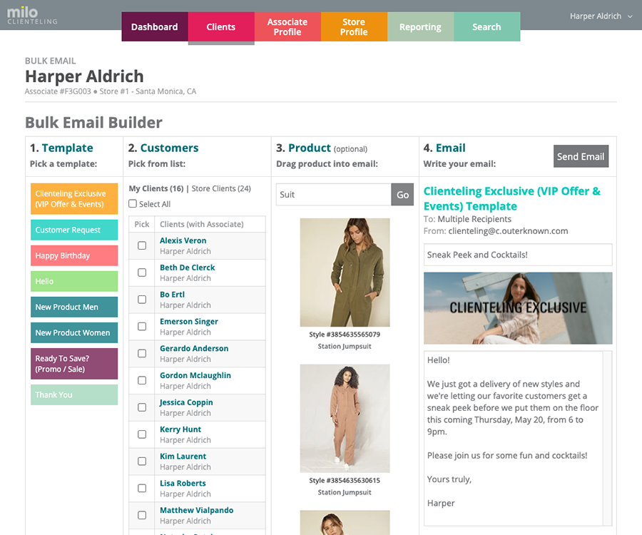The image size is (642, 535).
Task: Switch to the Clients tab
Action: [x=221, y=26]
